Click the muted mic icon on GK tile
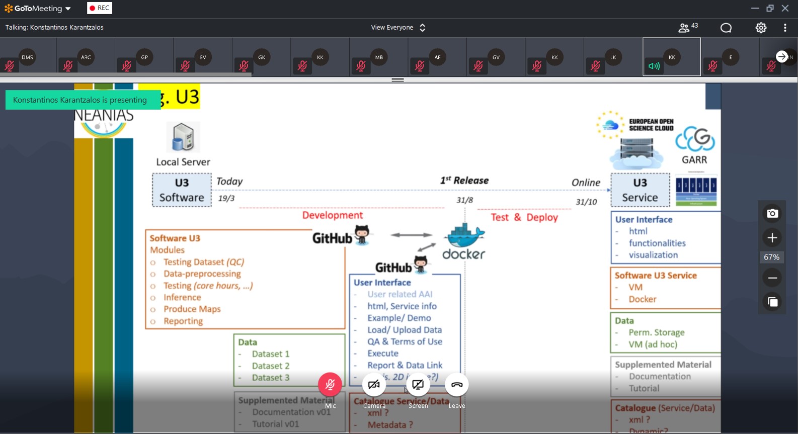 coord(244,65)
